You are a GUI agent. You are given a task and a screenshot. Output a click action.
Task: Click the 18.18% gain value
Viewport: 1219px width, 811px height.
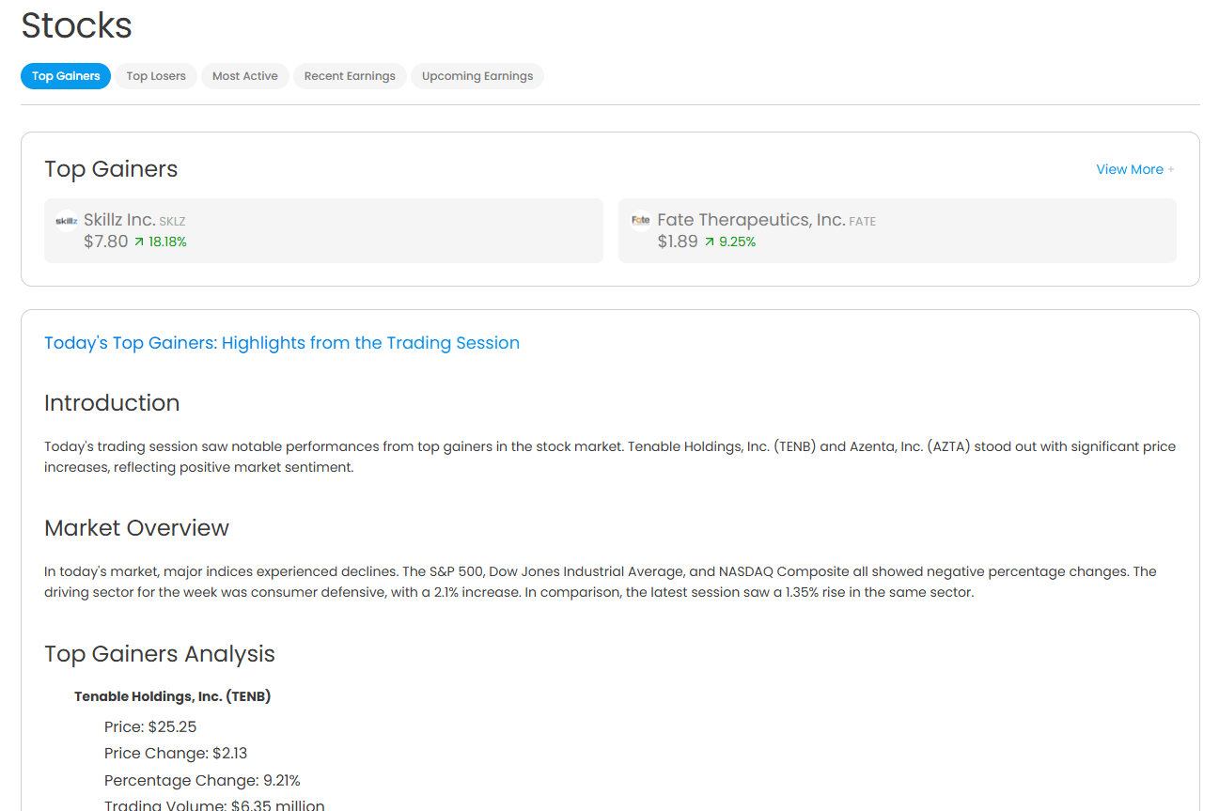point(168,242)
